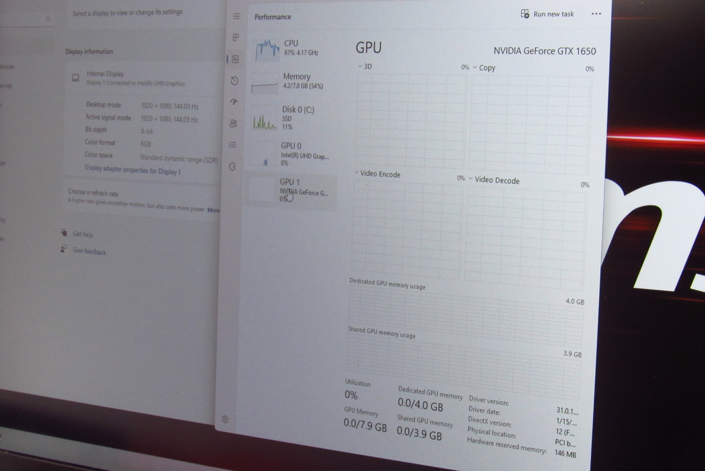Open the Details page list icon
705x471 pixels.
tap(233, 145)
